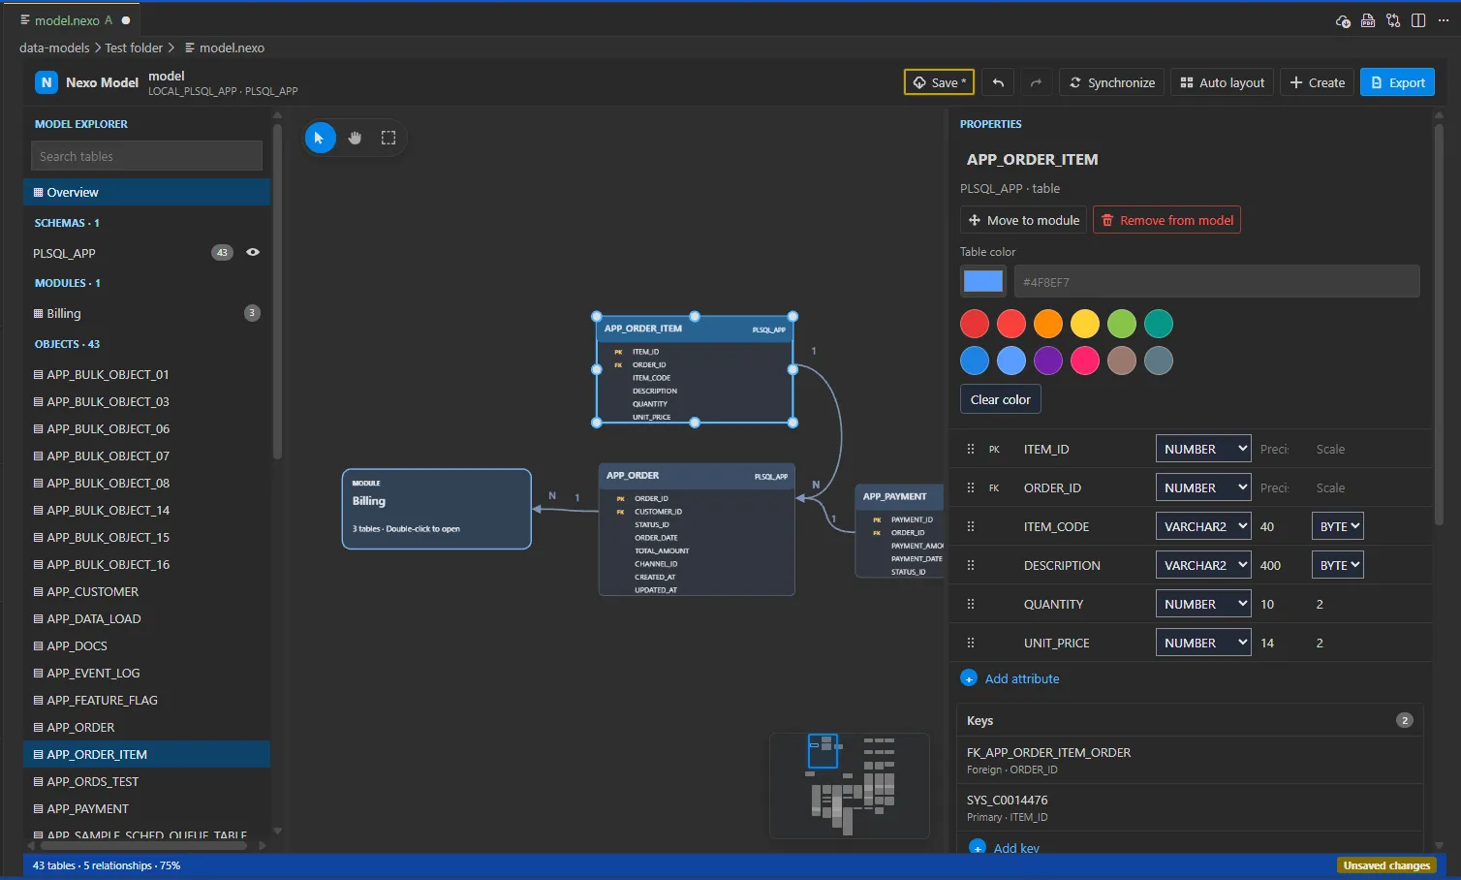Image resolution: width=1461 pixels, height=880 pixels.
Task: Click the redo arrow button
Action: pyautogui.click(x=1036, y=82)
